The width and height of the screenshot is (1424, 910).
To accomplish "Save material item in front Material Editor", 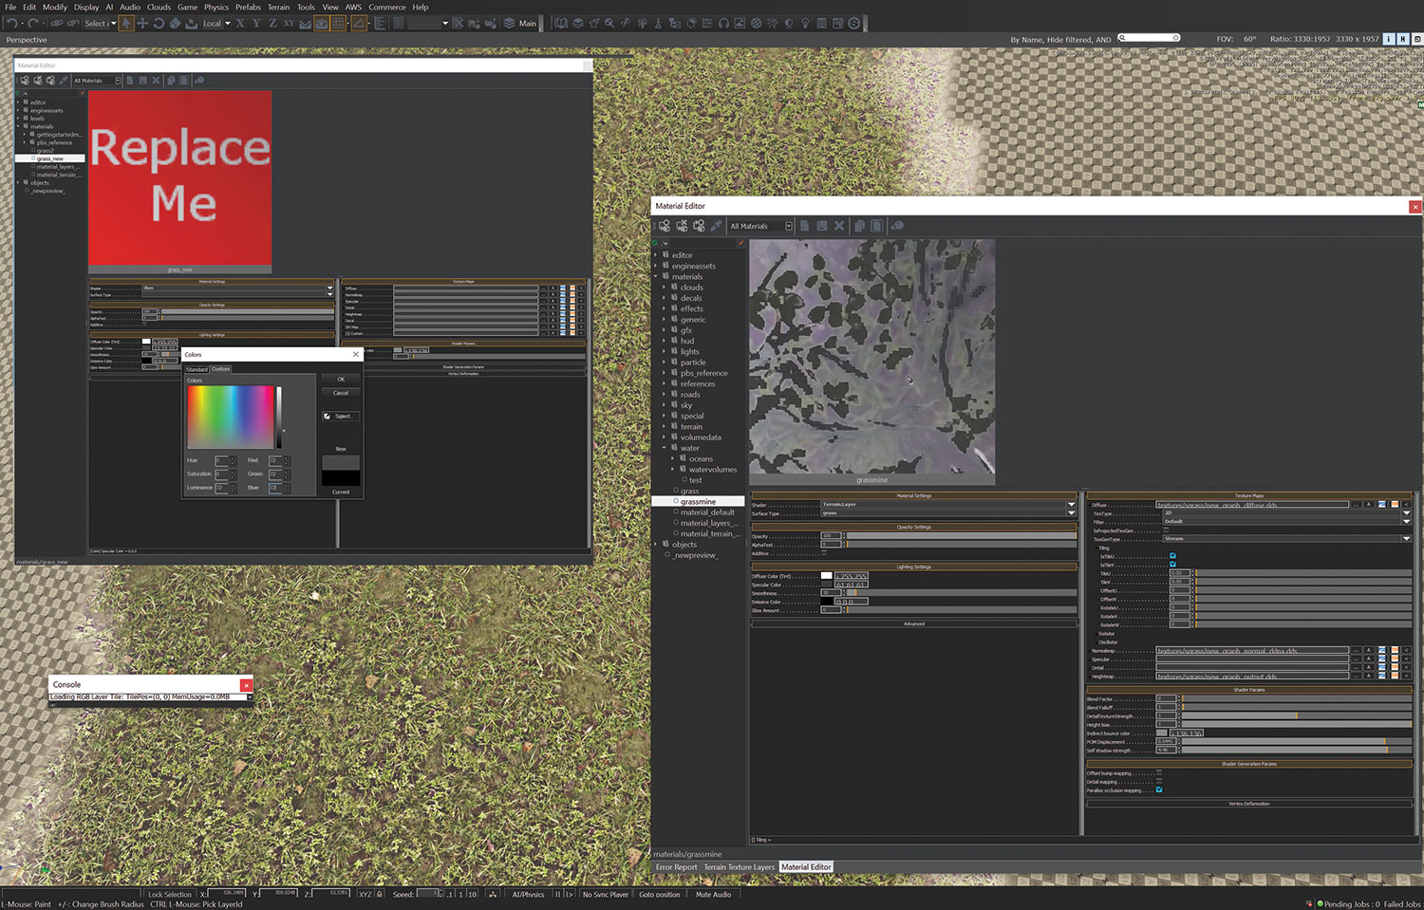I will [821, 226].
